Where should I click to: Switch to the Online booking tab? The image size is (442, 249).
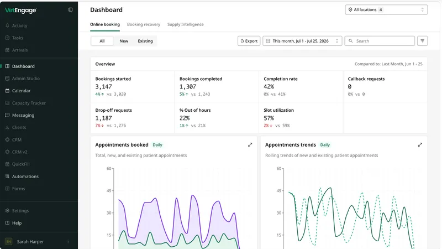[x=105, y=24]
